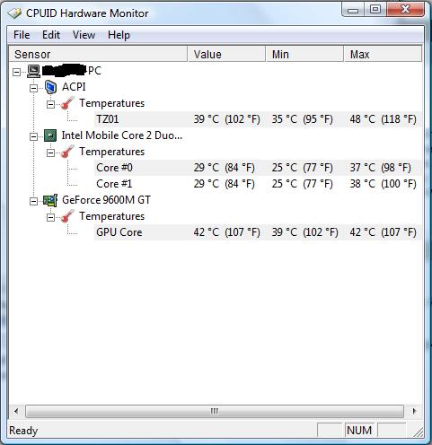
Task: Click TZ01 max value 48 °C (118 °F)
Action: [384, 119]
